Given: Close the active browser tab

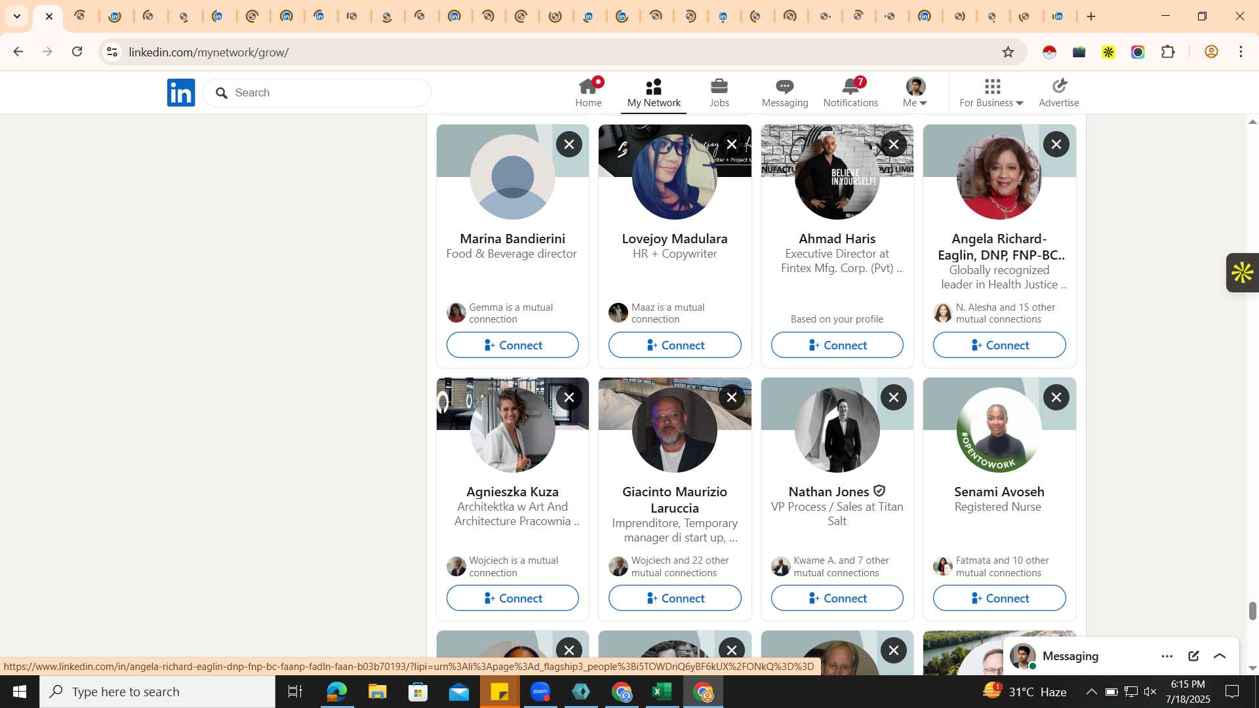Looking at the screenshot, I should coord(49,16).
